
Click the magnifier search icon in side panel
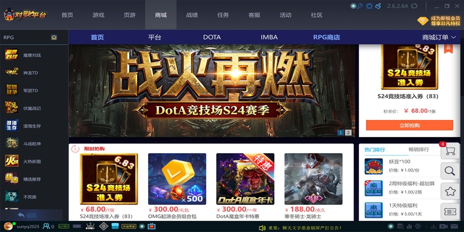tap(450, 171)
